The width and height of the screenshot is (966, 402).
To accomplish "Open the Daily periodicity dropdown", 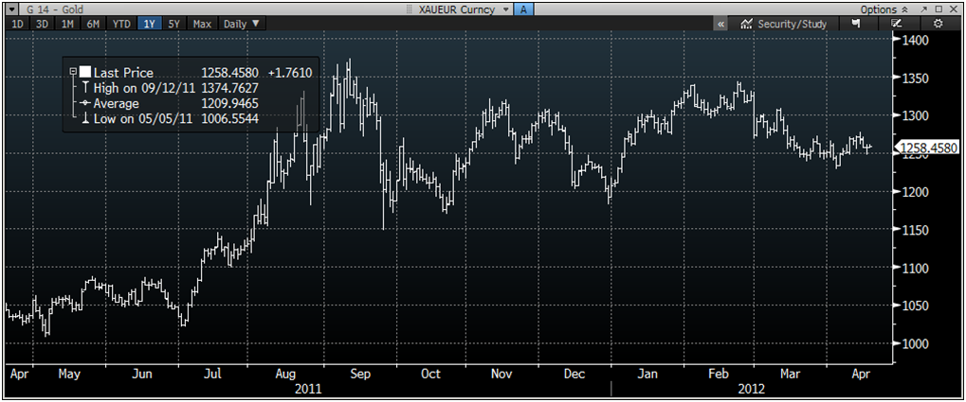I will click(240, 23).
